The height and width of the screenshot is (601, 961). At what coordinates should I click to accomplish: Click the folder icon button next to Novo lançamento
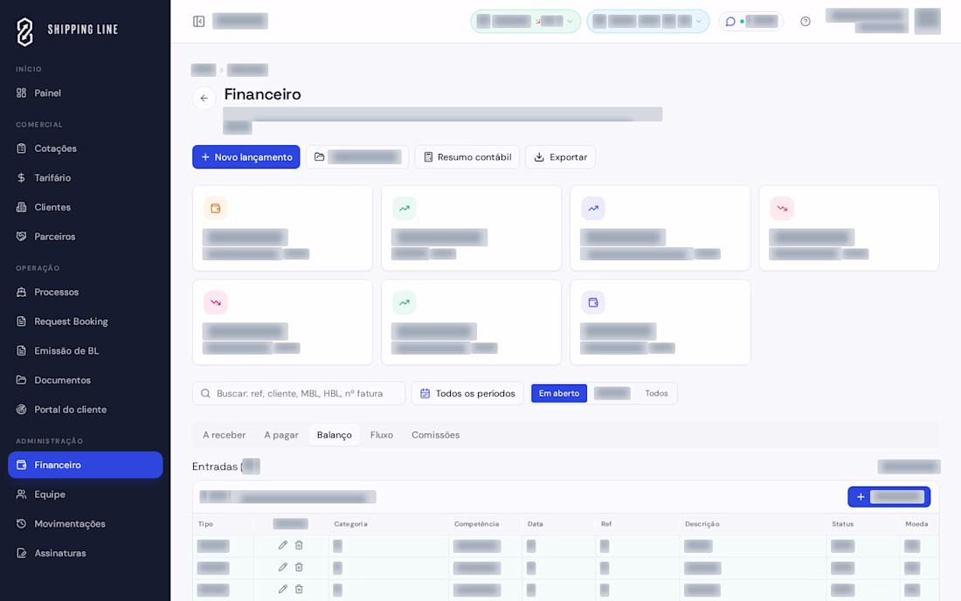357,157
